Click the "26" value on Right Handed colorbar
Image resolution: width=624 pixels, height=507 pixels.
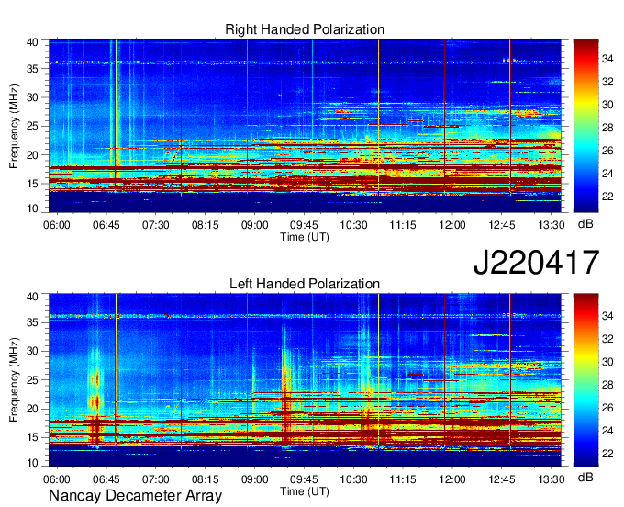tap(607, 151)
